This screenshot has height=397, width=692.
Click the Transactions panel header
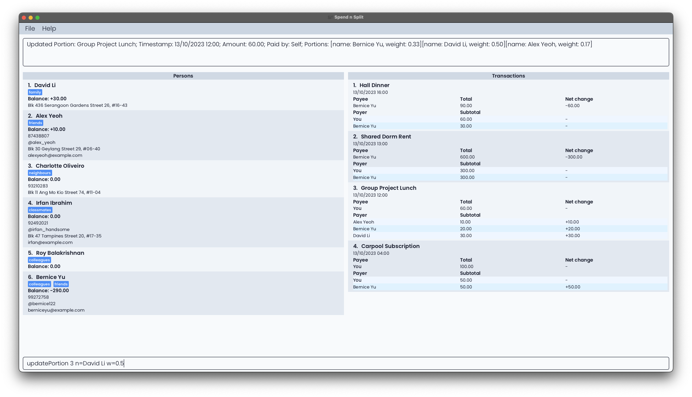click(508, 76)
